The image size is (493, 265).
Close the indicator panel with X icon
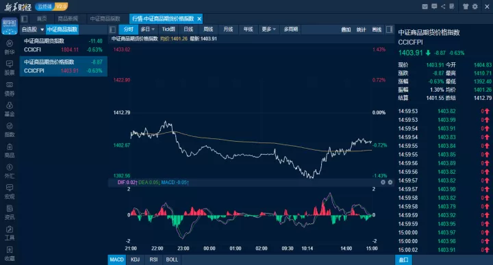coord(383,182)
